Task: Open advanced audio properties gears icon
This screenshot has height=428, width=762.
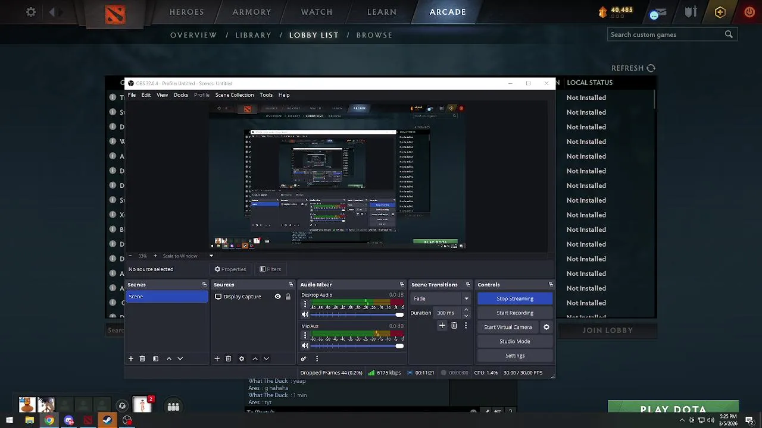Action: tap(304, 358)
